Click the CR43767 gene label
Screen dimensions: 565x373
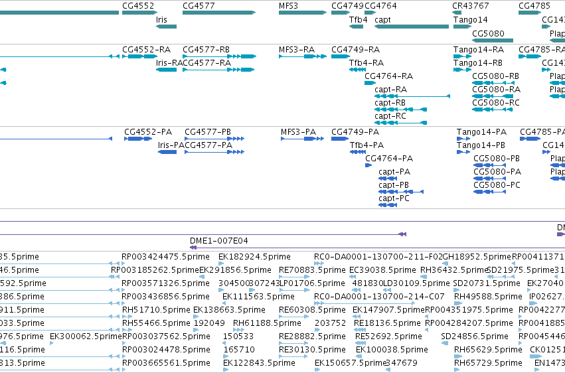[471, 6]
